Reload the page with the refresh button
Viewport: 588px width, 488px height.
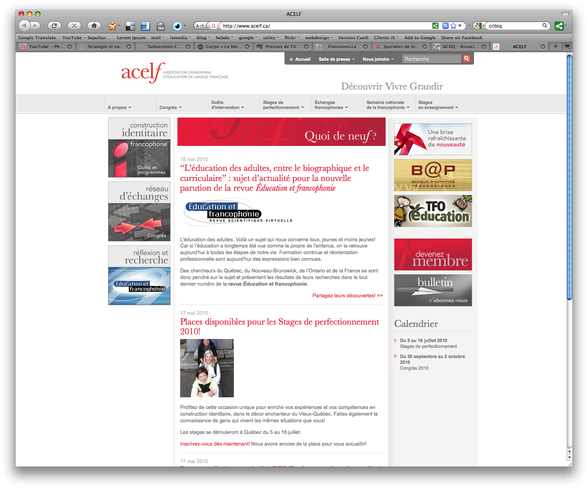click(54, 26)
